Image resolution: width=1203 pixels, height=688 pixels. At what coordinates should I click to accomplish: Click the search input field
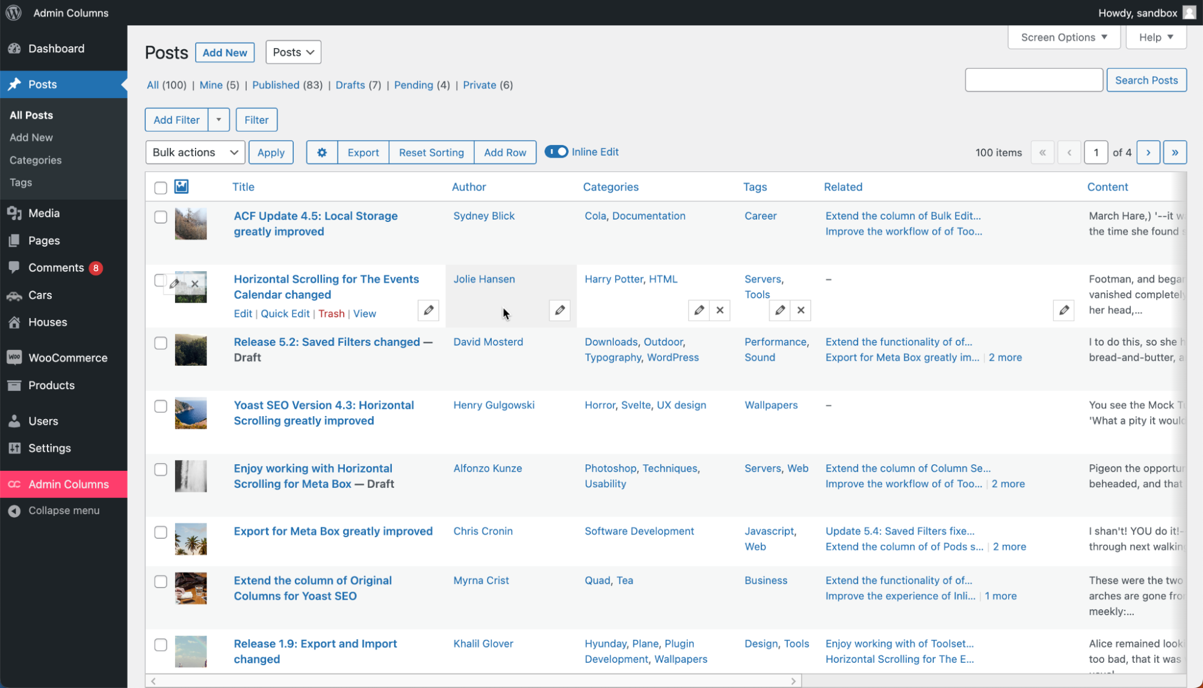coord(1034,80)
